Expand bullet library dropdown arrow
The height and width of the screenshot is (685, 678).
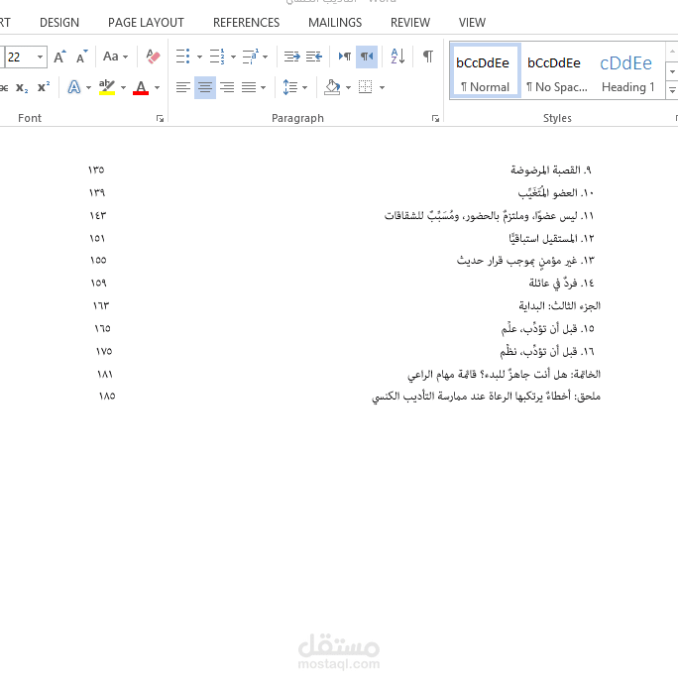[199, 57]
